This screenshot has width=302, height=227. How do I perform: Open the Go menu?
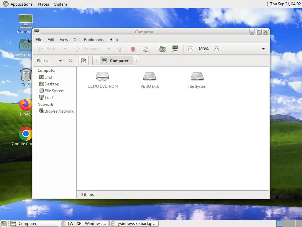(76, 40)
